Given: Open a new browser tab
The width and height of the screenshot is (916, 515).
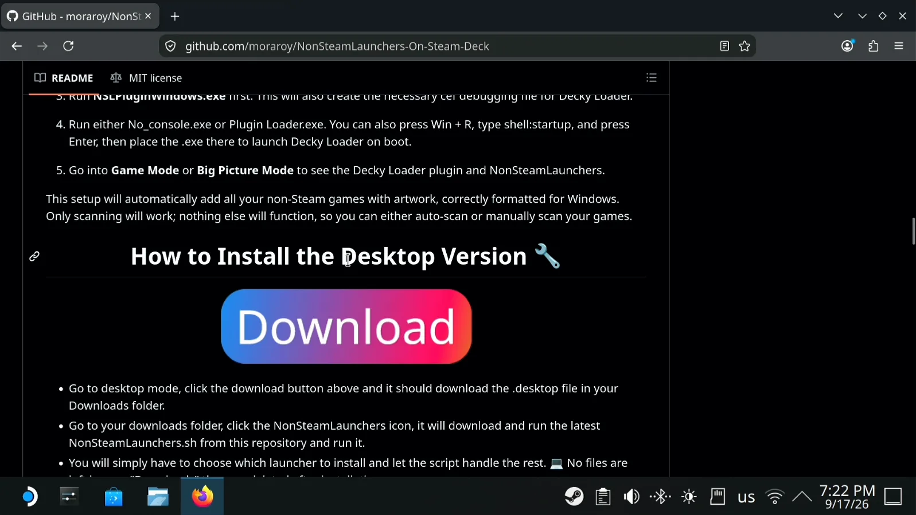Looking at the screenshot, I should pyautogui.click(x=175, y=17).
